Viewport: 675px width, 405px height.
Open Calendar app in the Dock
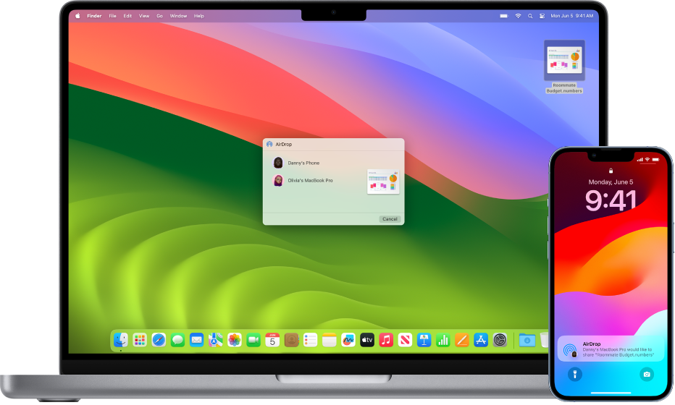272,340
